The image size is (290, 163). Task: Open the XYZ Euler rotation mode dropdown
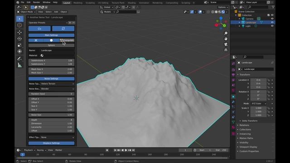(x=259, y=104)
